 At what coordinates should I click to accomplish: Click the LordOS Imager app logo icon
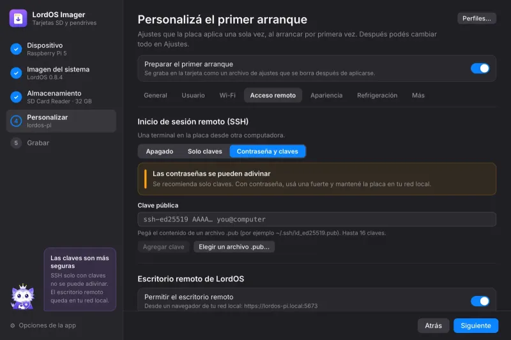pos(19,18)
